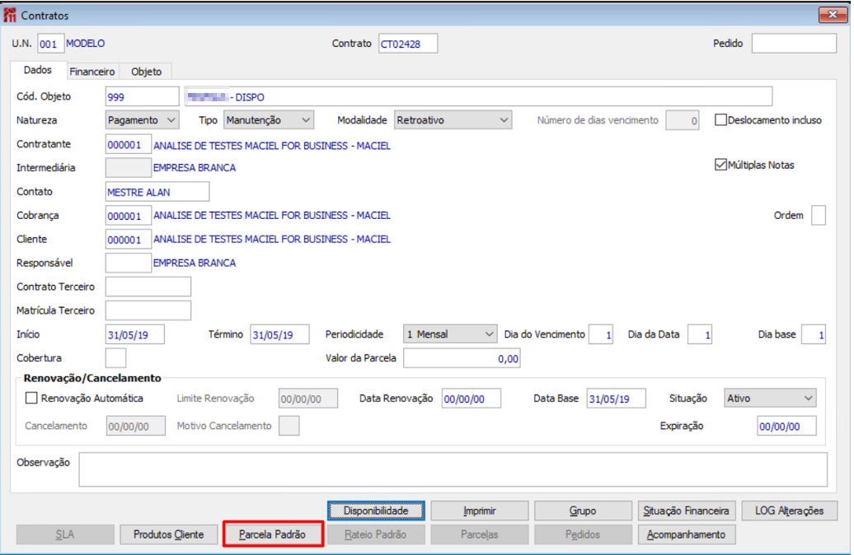This screenshot has height=555, width=854.
Task: Focus the empty Pedido field
Action: pyautogui.click(x=794, y=44)
